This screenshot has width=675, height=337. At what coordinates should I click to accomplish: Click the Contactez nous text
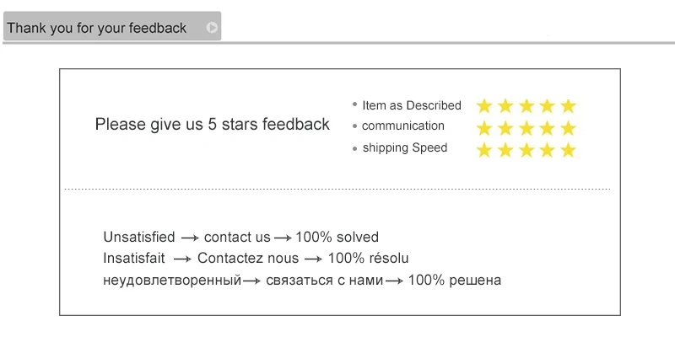click(248, 259)
